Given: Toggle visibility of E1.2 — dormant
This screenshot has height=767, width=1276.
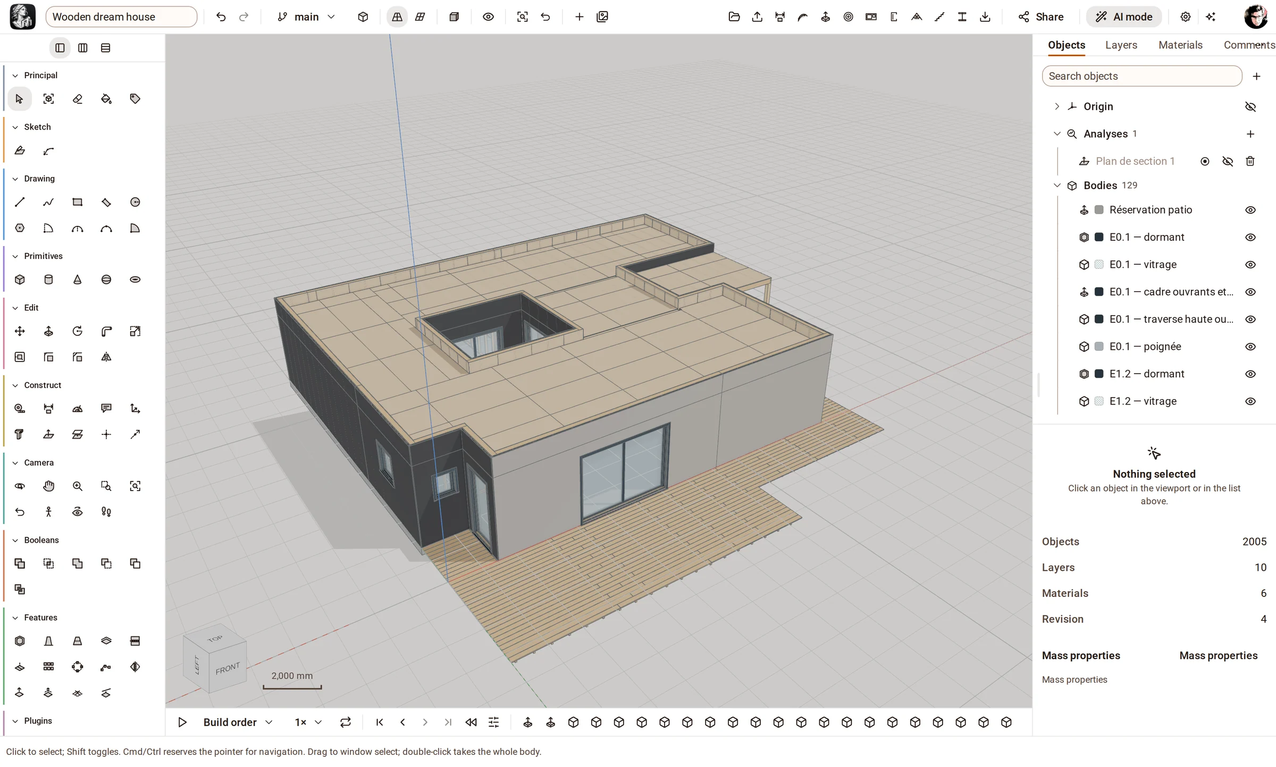Looking at the screenshot, I should [x=1250, y=374].
